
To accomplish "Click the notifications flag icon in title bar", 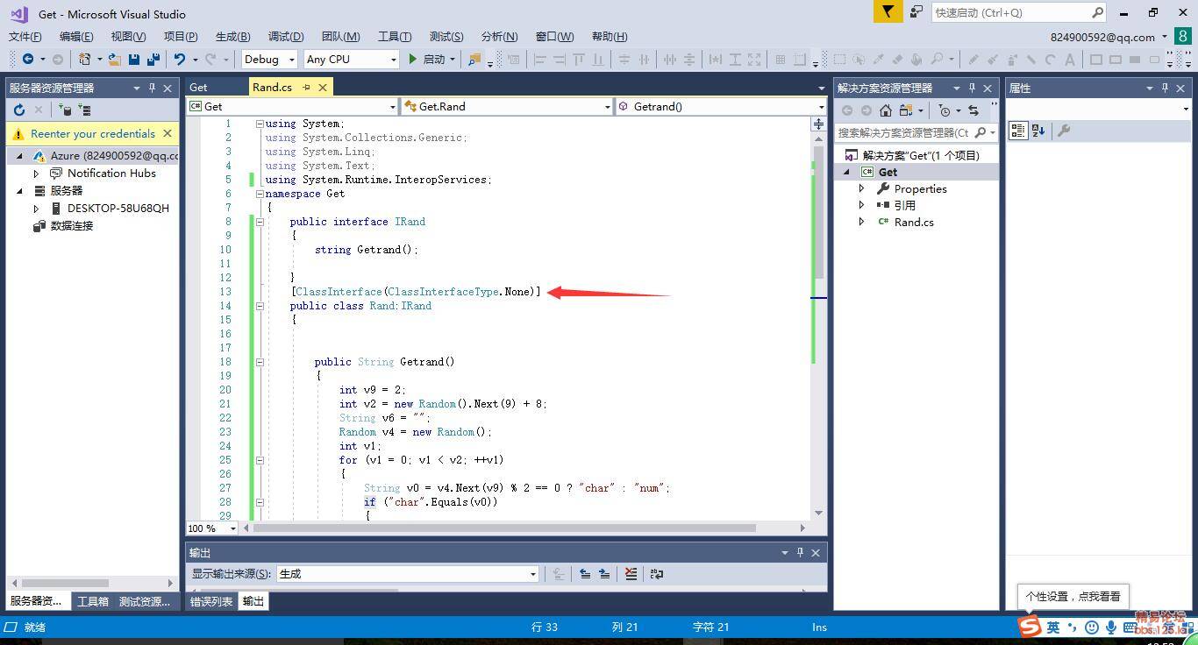I will click(x=888, y=12).
